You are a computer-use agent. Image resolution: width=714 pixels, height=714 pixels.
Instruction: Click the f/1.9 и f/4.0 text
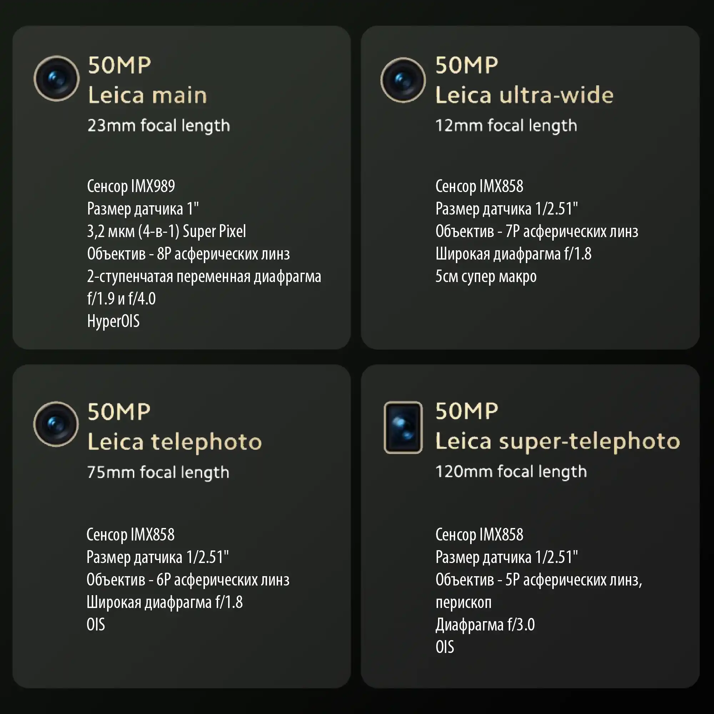(x=122, y=298)
